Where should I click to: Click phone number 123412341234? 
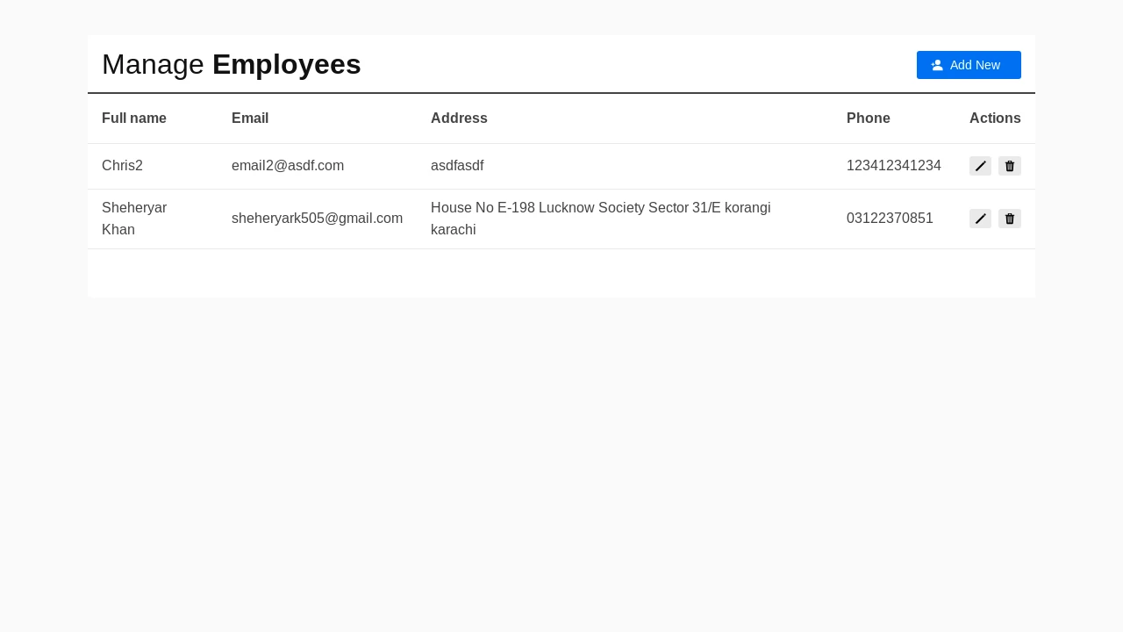pos(894,166)
